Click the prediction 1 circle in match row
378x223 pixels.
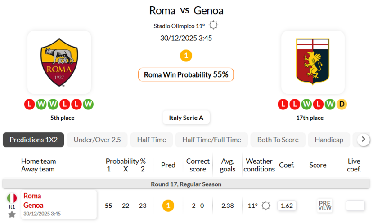tap(168, 206)
